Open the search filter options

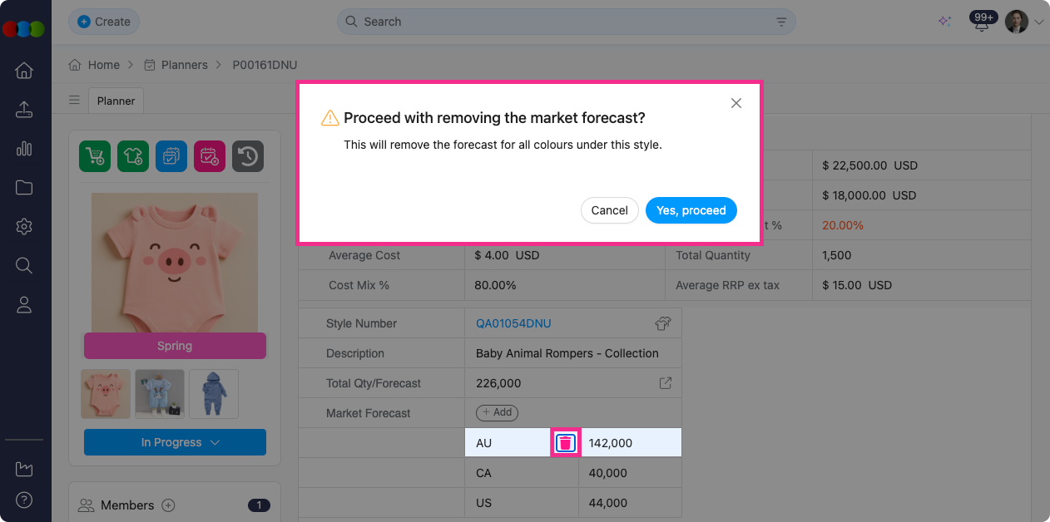click(781, 22)
